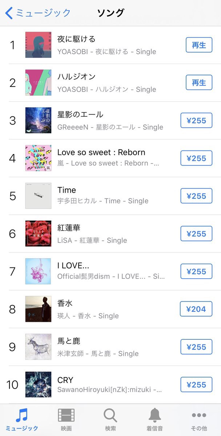Screen dimensions: 221x436
Task: Buy CRY with its ¥255 button
Action: (x=196, y=385)
